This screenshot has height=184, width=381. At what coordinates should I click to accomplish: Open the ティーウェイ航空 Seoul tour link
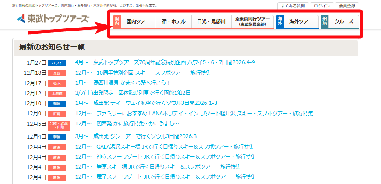(x=146, y=103)
